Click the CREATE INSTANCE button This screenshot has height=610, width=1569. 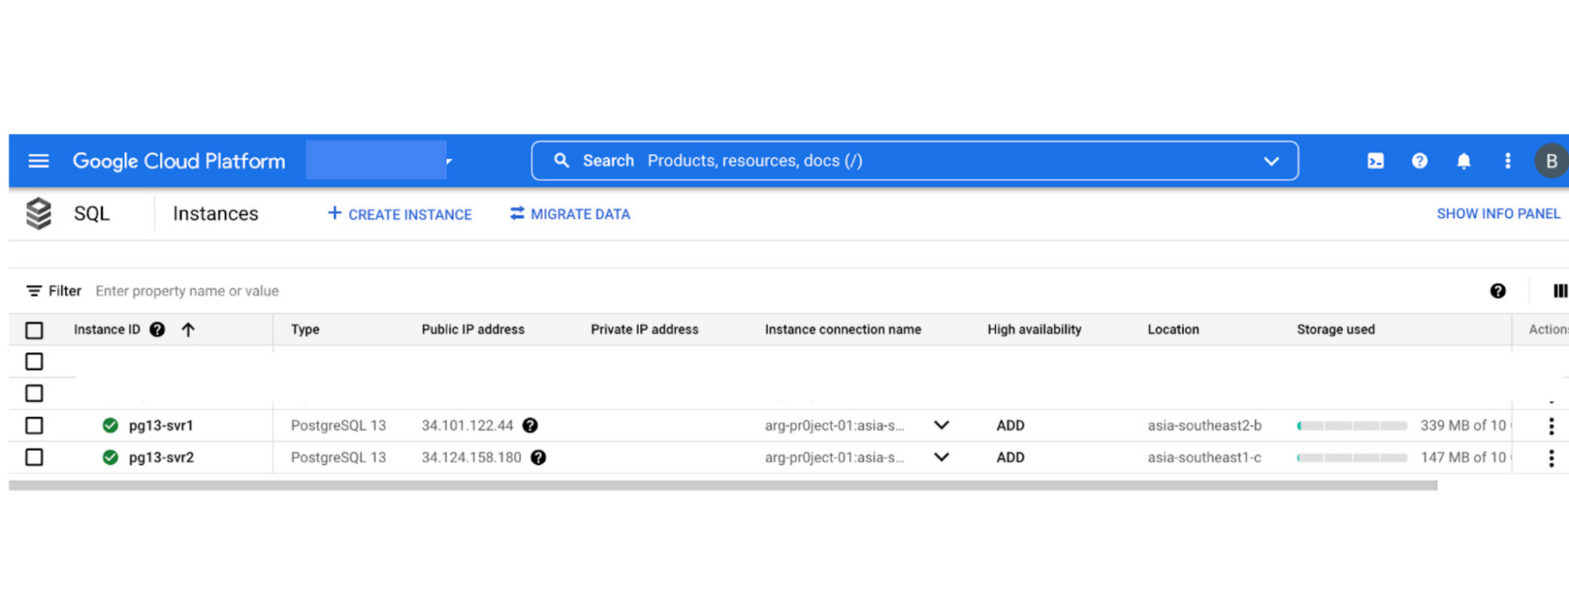[399, 214]
